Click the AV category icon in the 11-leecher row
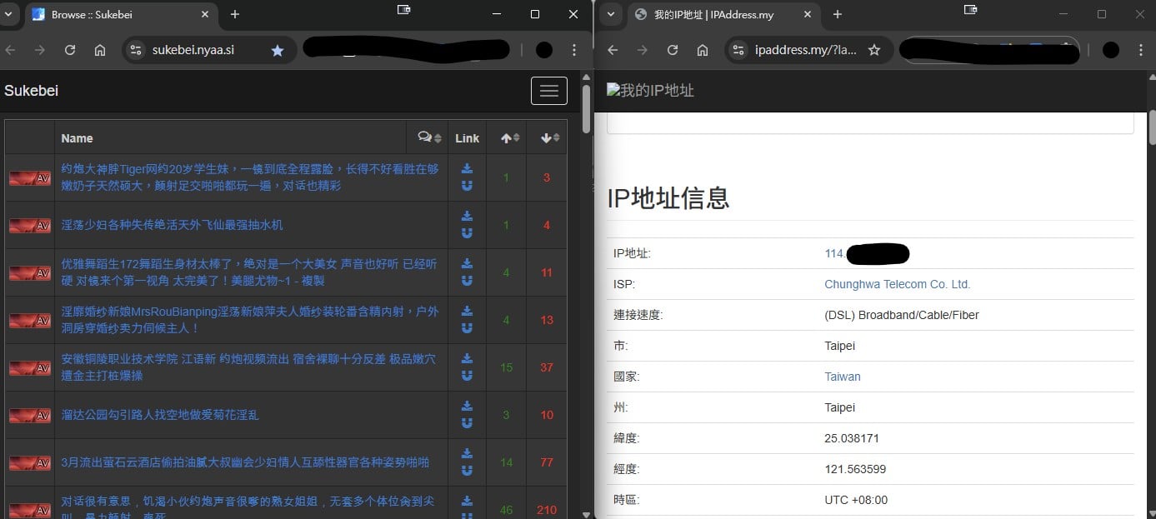 click(30, 272)
